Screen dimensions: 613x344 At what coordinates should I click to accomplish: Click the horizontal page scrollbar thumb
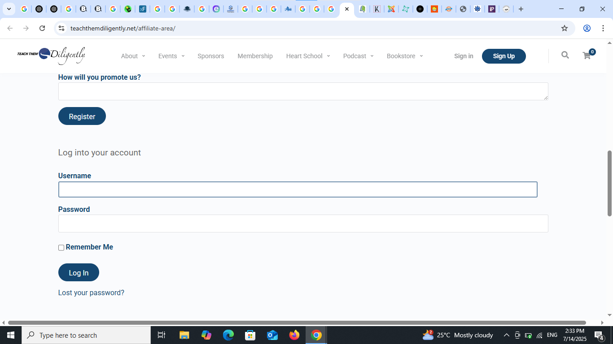coord(297,322)
